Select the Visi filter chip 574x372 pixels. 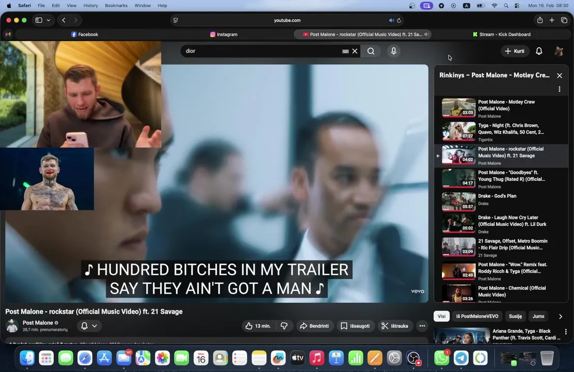(x=441, y=316)
